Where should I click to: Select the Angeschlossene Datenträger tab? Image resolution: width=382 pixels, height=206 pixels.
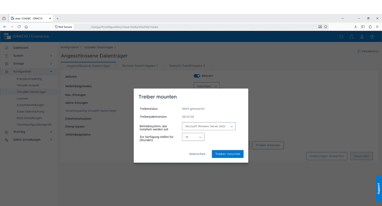[88, 66]
